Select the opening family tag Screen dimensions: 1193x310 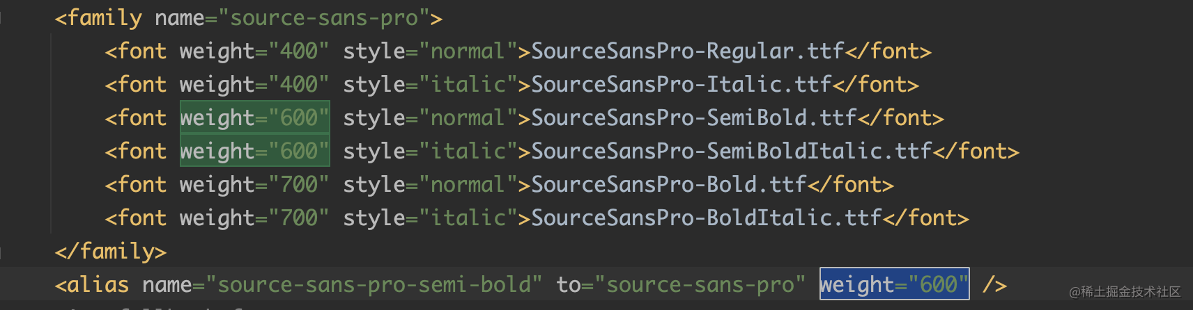[249, 18]
